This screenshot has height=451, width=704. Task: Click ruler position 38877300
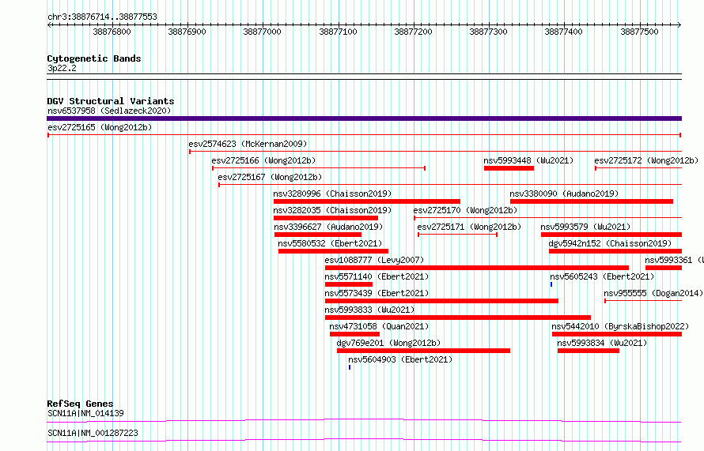488,32
